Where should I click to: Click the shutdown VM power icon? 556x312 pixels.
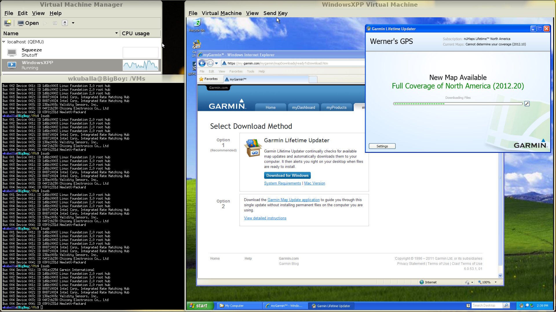[65, 23]
